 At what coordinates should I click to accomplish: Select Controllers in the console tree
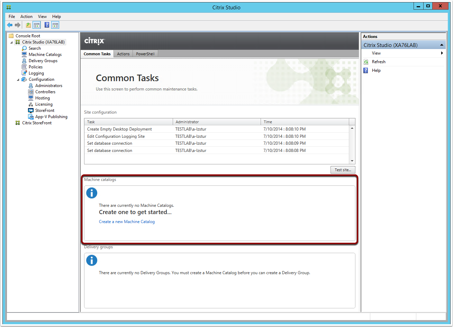click(x=45, y=92)
